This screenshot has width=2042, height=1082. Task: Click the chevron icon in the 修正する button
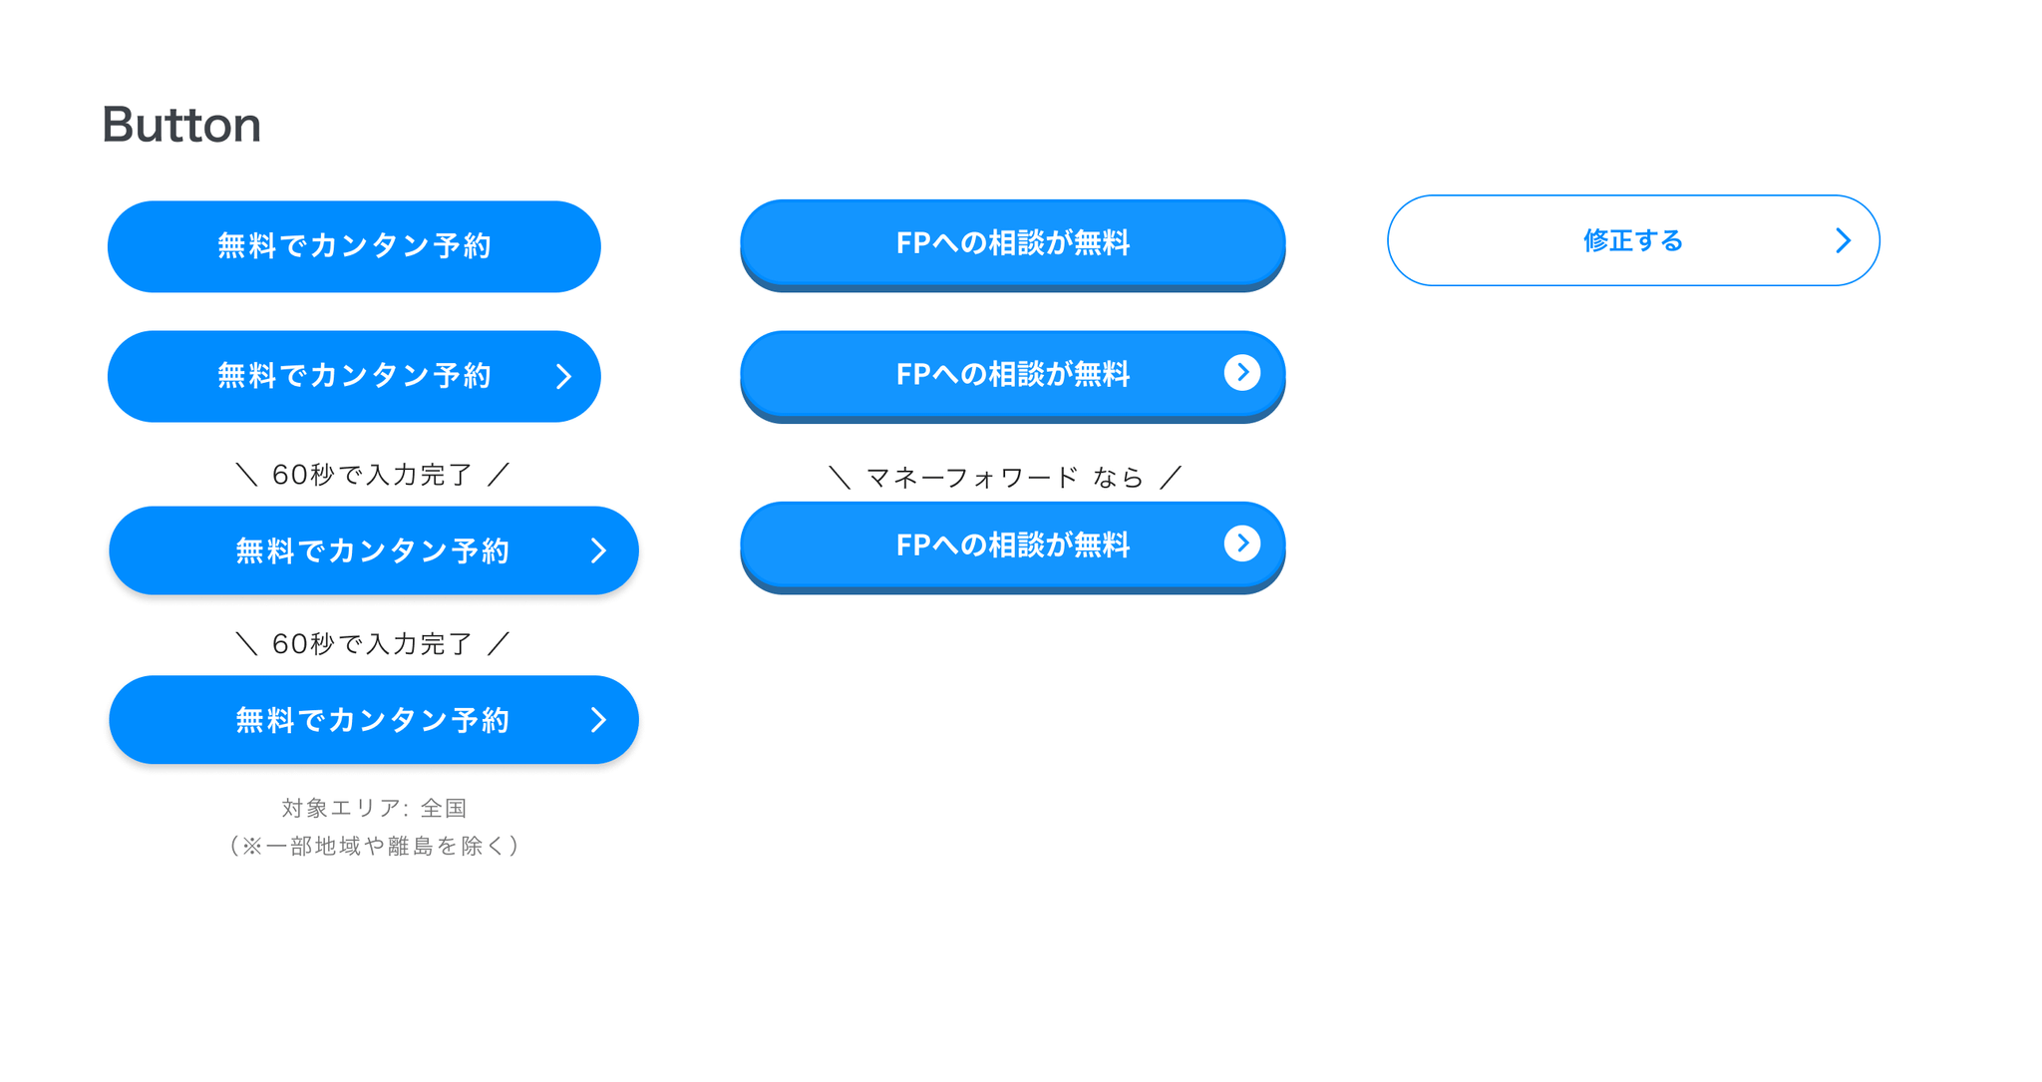tap(1843, 240)
